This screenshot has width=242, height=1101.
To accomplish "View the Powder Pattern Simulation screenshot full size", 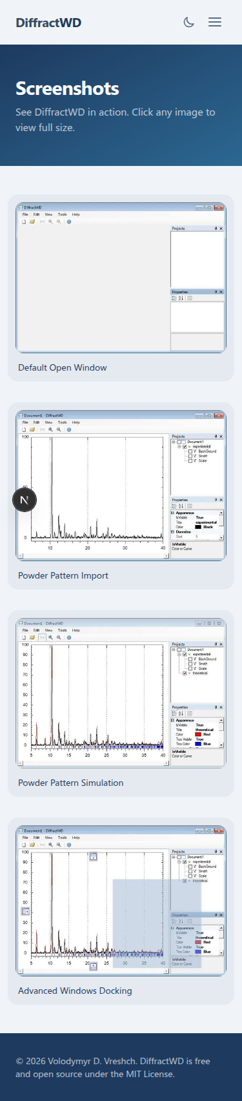I will [x=121, y=693].
